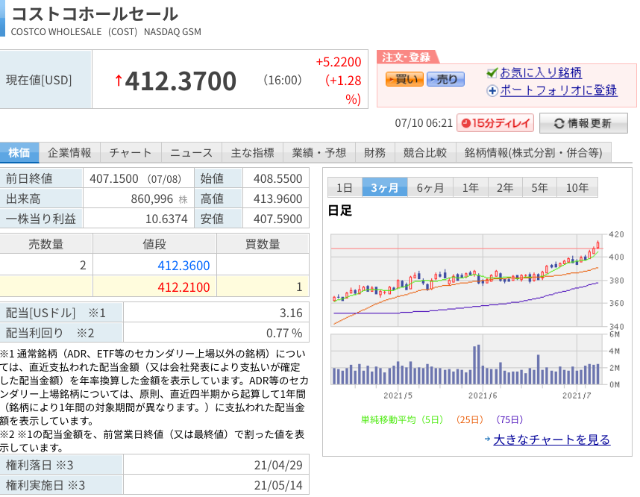Image resolution: width=640 pixels, height=497 pixels.
Task: Select the 業績・予想 tab
Action: click(x=319, y=153)
